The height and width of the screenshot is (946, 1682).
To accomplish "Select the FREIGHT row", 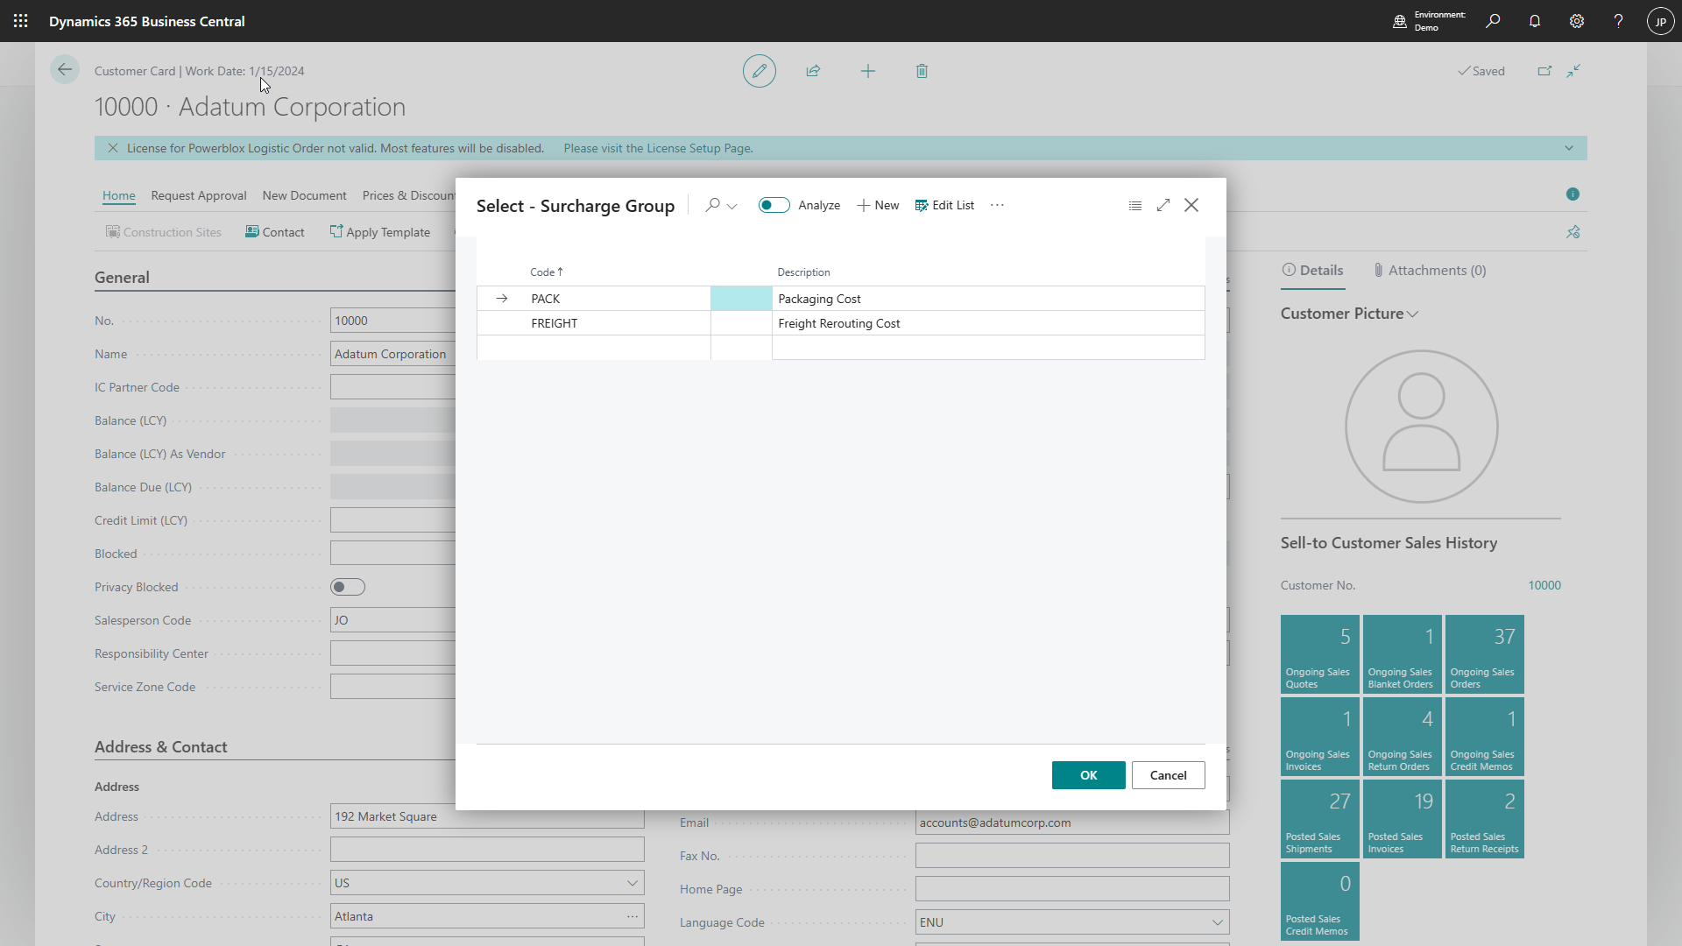I will pos(841,323).
